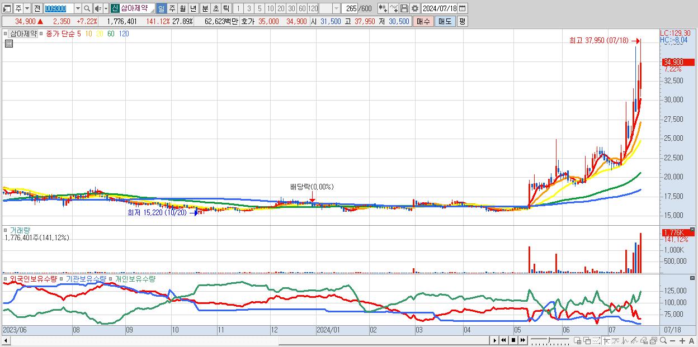The height and width of the screenshot is (347, 698).
Task: Click the date field 2024/07/18
Action: tap(440, 8)
